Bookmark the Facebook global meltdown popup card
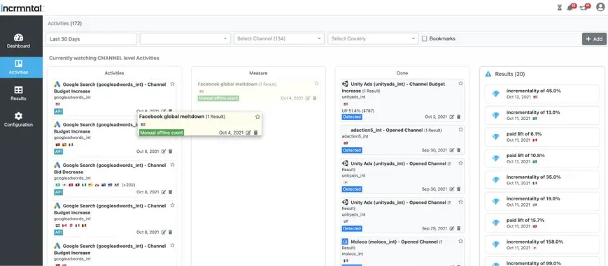This screenshot has height=266, width=608. click(257, 117)
